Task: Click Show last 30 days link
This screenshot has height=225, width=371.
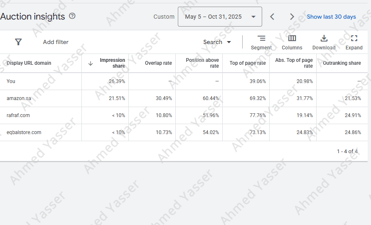Action: click(x=331, y=17)
